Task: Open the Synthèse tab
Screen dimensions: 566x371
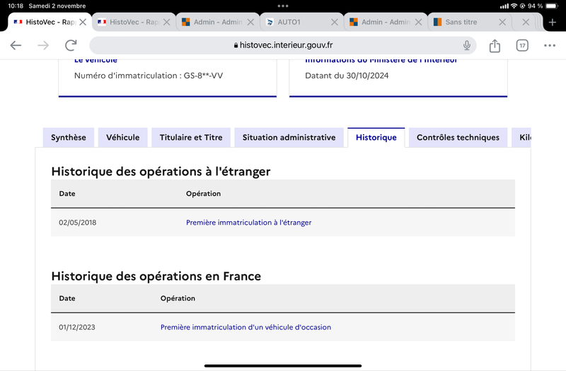Action: (69, 137)
